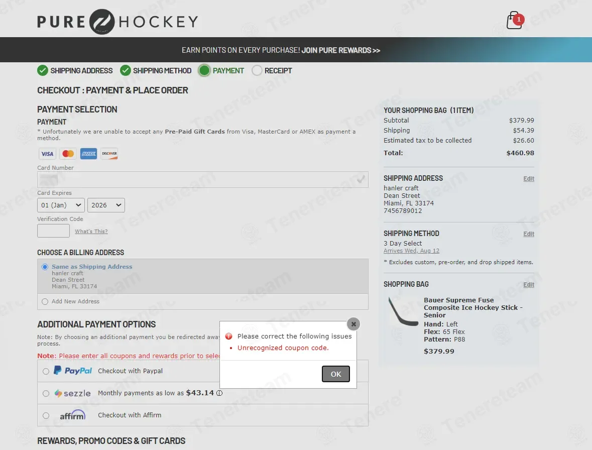Edit the shipping address

pyautogui.click(x=529, y=179)
